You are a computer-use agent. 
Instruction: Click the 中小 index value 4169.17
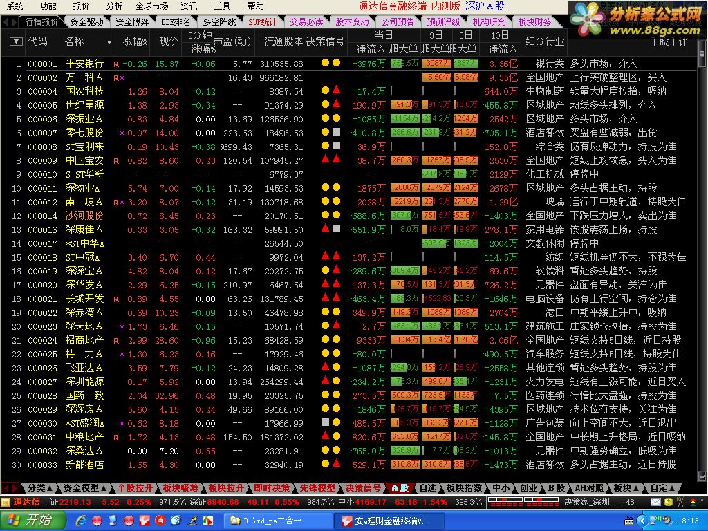pos(371,502)
